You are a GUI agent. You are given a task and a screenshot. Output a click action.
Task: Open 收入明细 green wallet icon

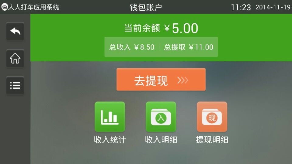(x=161, y=117)
